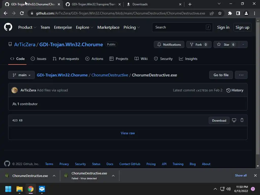This screenshot has height=195, width=260.
Task: Click the browser address bar URL
Action: [120, 13]
